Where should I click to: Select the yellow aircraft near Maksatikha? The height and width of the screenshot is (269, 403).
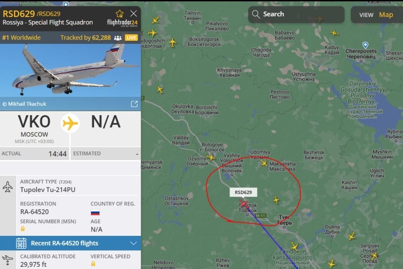coord(264,163)
